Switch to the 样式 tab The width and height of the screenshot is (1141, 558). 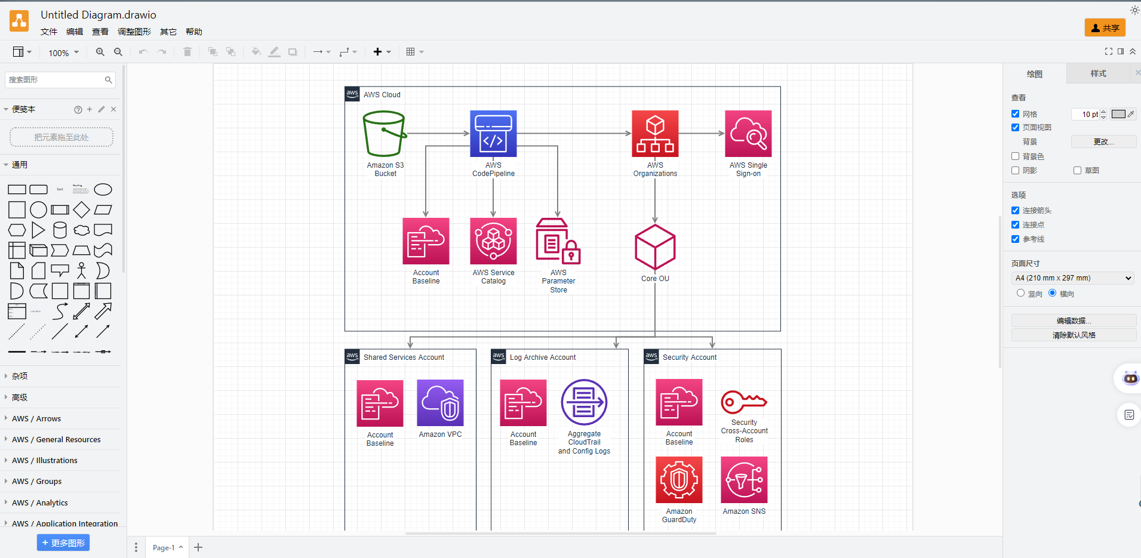click(x=1098, y=73)
